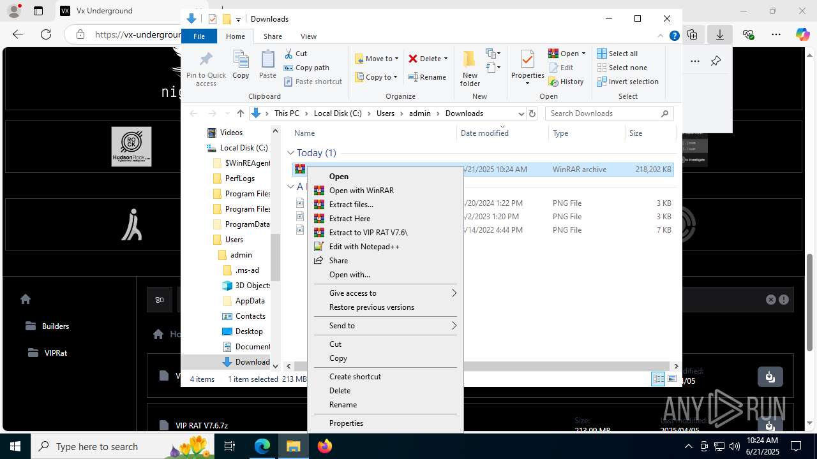Choose Create shortcut from context menu
Viewport: 817px width, 459px height.
tap(385, 377)
